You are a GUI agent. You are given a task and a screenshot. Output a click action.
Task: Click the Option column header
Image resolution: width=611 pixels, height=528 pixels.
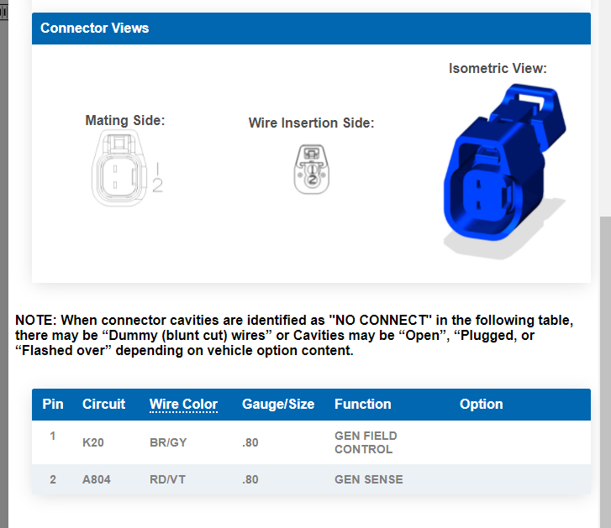click(481, 404)
